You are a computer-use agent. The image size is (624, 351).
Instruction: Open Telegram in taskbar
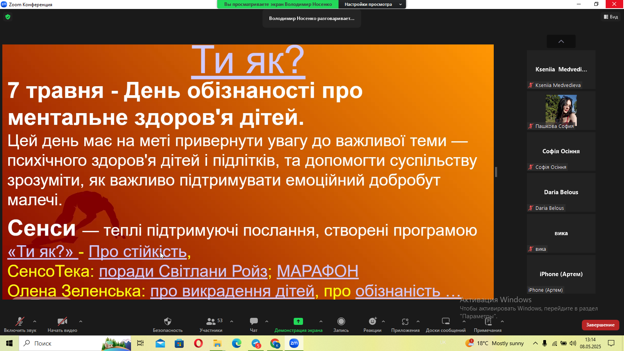256,343
